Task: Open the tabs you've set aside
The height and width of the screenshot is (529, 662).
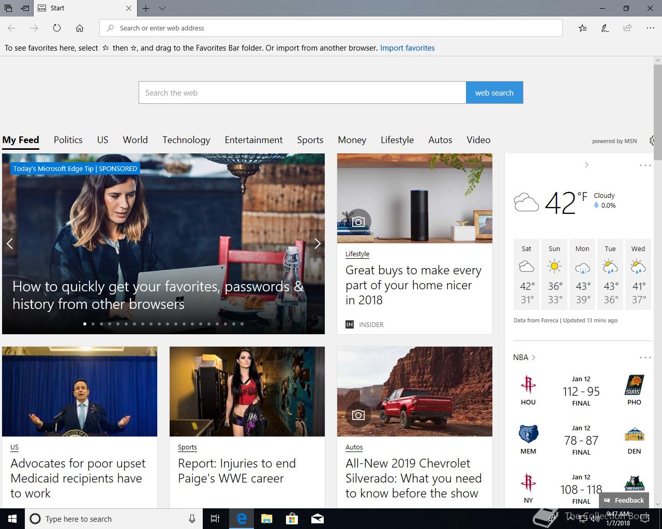Action: (8, 8)
